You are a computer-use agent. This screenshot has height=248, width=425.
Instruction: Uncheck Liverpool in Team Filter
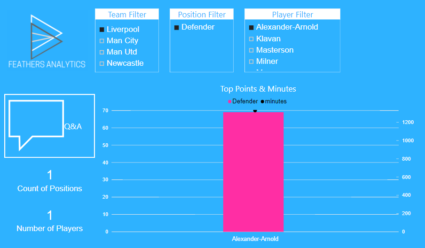[102, 30]
